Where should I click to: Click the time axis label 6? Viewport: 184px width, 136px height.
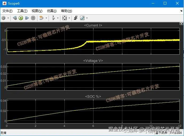tap(93, 126)
